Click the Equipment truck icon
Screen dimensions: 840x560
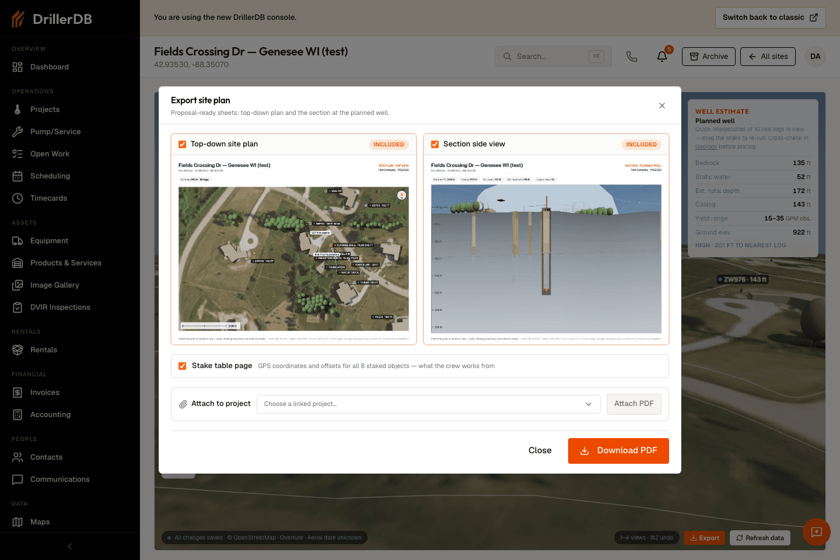[x=17, y=241]
